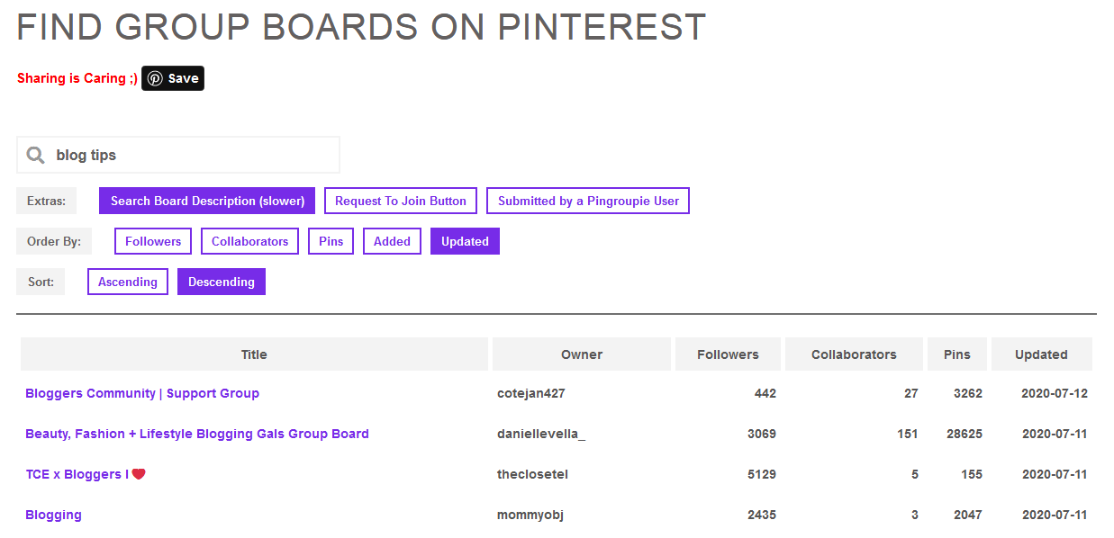Enable the Request To Join Button filter

click(400, 200)
